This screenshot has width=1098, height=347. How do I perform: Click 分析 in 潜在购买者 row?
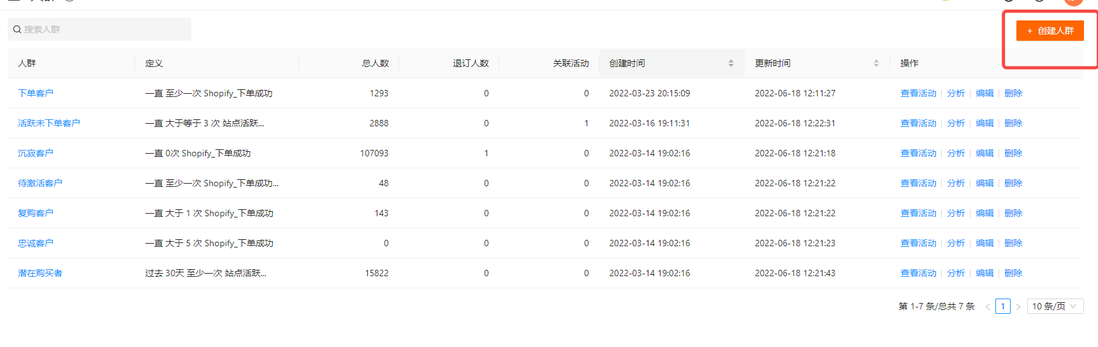[x=956, y=273]
